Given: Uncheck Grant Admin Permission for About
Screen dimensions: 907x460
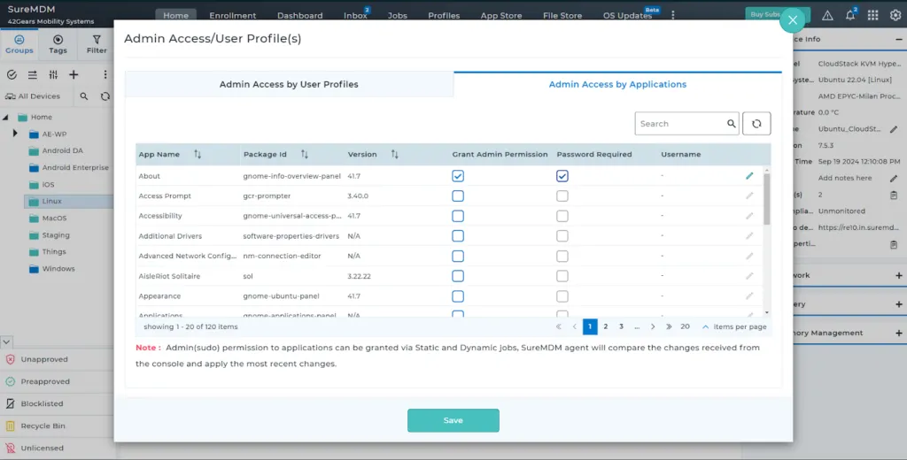Looking at the screenshot, I should (x=458, y=176).
